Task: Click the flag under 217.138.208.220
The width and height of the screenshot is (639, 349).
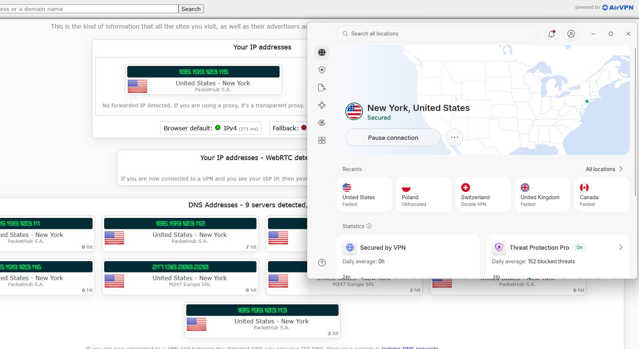Action: [x=114, y=281]
